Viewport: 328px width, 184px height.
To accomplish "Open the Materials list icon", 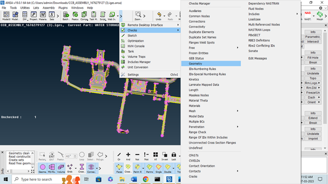I will point(42,16).
